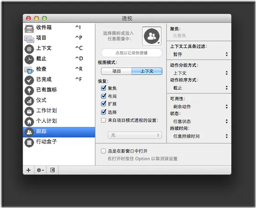Select 行动盒子 perspective in list
256x208 pixels.
pos(59,142)
